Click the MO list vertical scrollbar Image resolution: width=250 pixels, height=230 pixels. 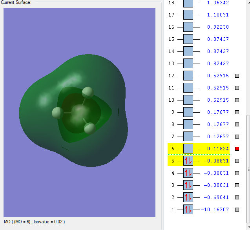[248, 169]
